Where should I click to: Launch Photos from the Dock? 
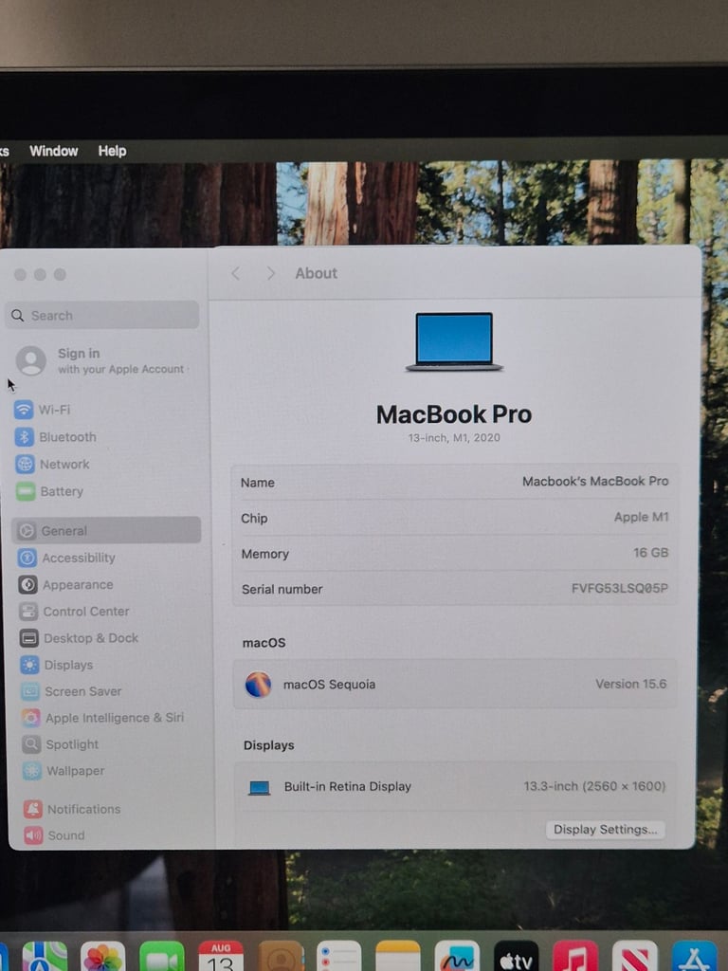[102, 956]
